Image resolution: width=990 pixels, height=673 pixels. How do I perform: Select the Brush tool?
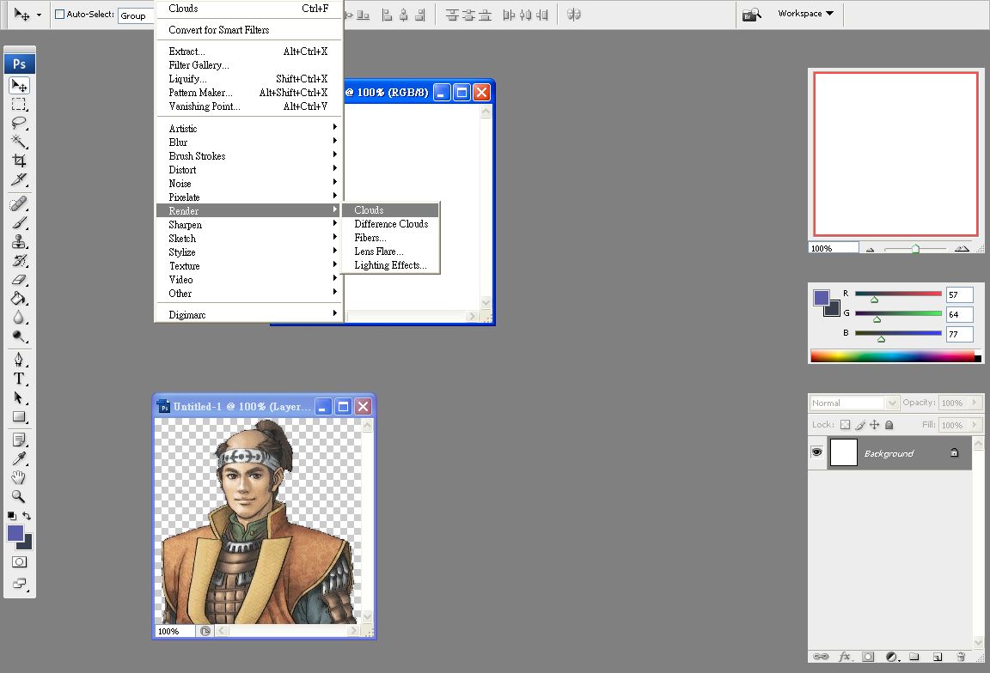click(x=19, y=222)
